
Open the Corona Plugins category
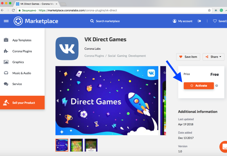pos(22,51)
